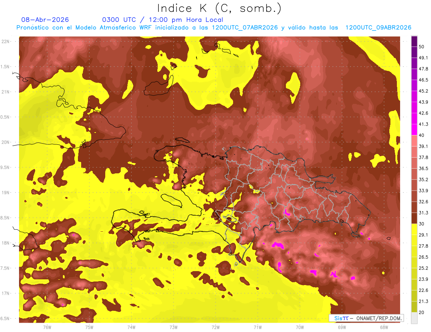Click the 68W longitude axis label
Screen dimensions: 431x332
[384, 327]
